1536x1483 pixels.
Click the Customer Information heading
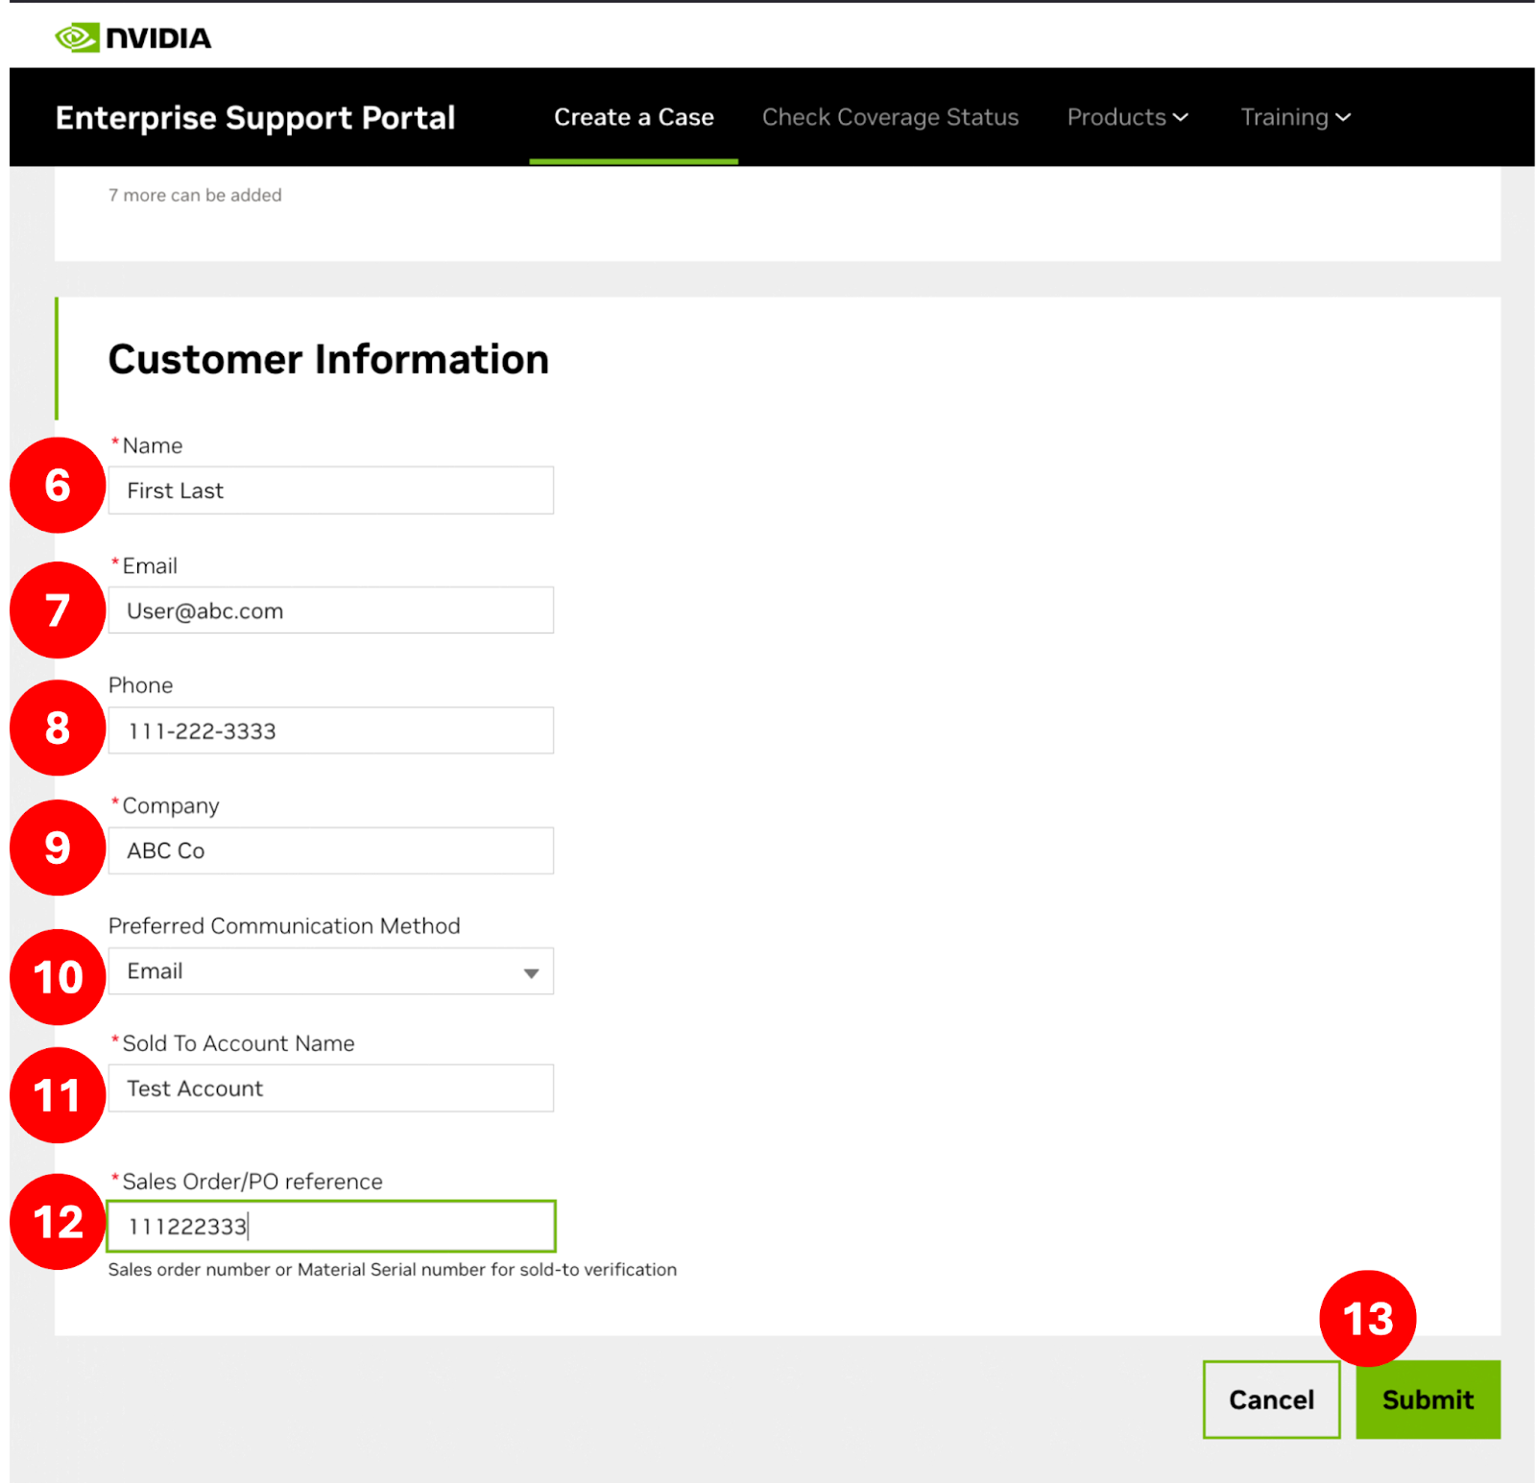tap(328, 360)
